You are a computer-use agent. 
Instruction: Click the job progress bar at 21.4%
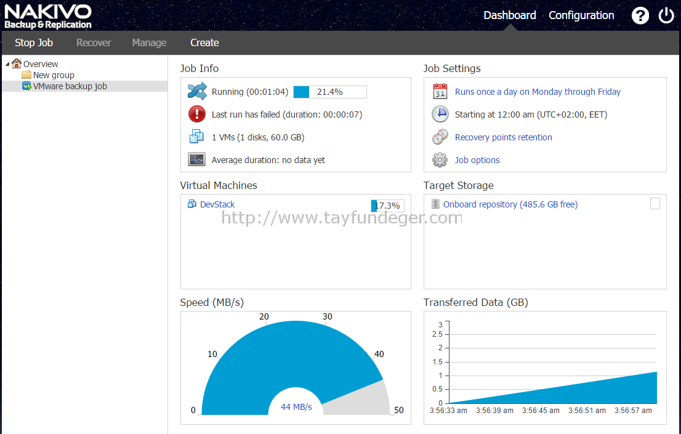click(329, 92)
